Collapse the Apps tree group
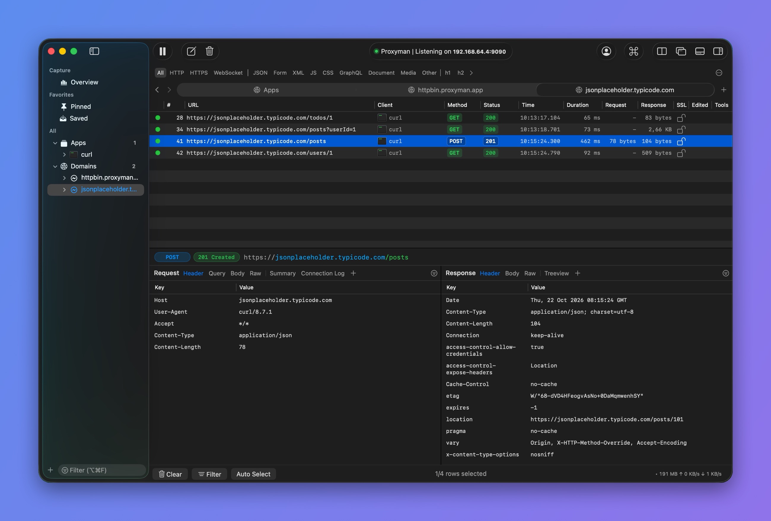Viewport: 771px width, 521px height. [55, 143]
